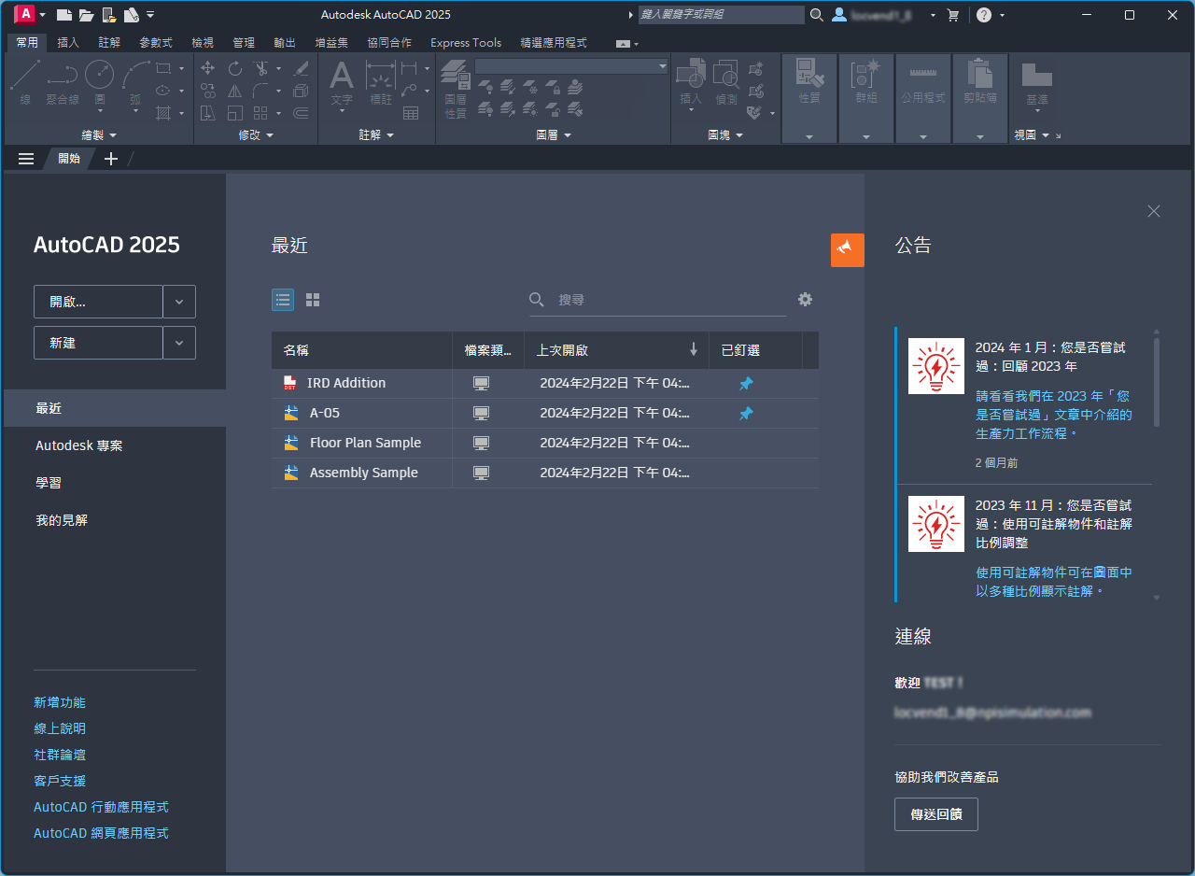The image size is (1195, 876).
Task: Expand the 圖塊 panel title dropdown
Action: (x=725, y=135)
